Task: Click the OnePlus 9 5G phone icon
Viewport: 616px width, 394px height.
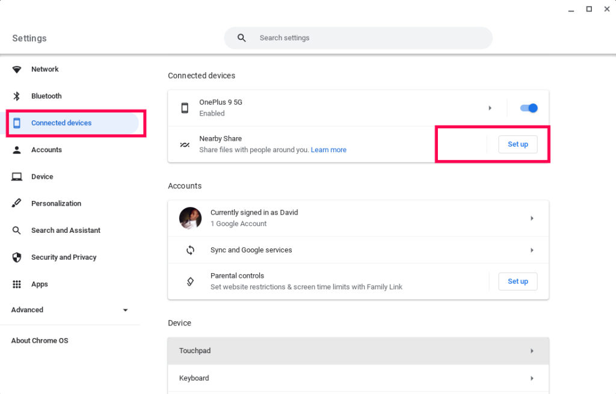Action: 185,108
